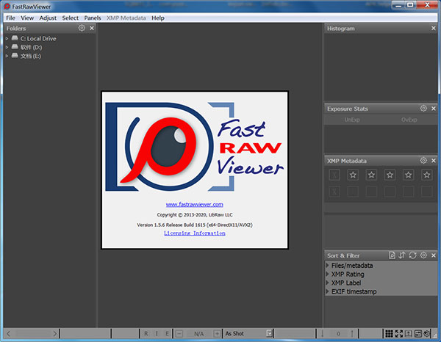Close the Histogram panel
This screenshot has height=342, width=441.
pos(434,29)
